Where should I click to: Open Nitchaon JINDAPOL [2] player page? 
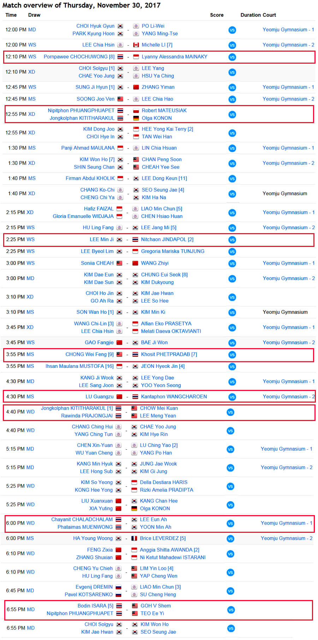pyautogui.click(x=167, y=240)
